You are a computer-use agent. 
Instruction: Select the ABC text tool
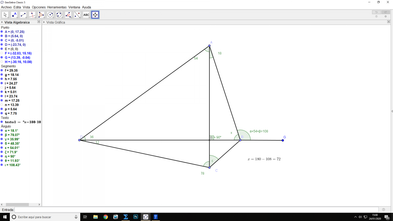coord(86,15)
